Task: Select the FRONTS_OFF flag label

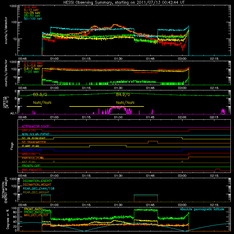Action: pos(31,166)
